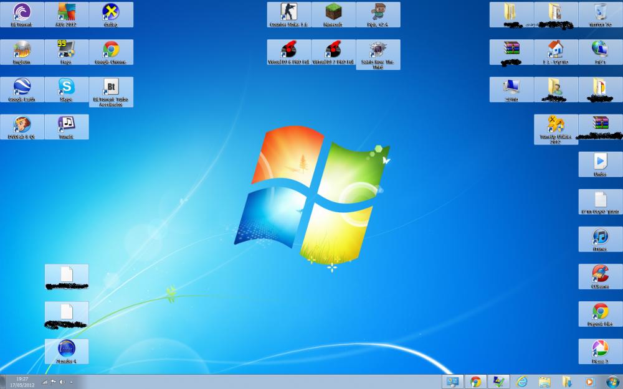Launch Virtual DJ 7 PRO shortcut
The width and height of the screenshot is (623, 389).
click(x=333, y=52)
